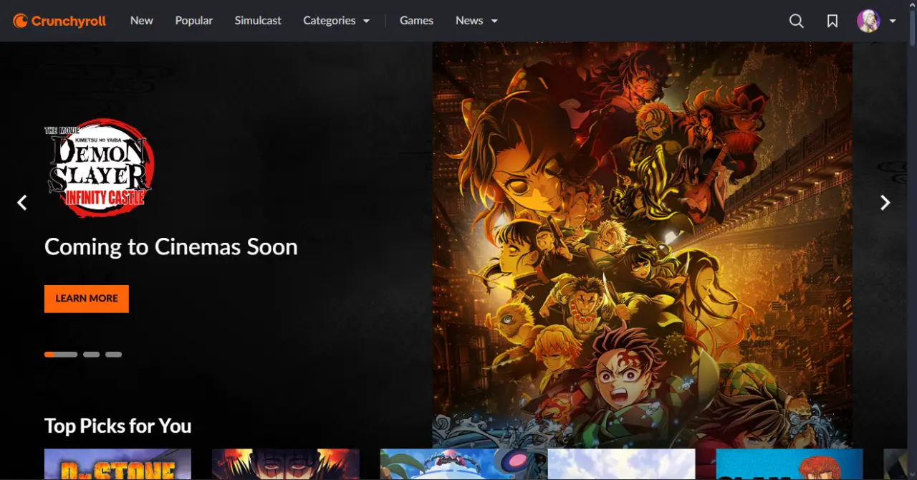Screen dimensions: 917x480
Task: Select the second carousel indicator dot
Action: [x=91, y=355]
